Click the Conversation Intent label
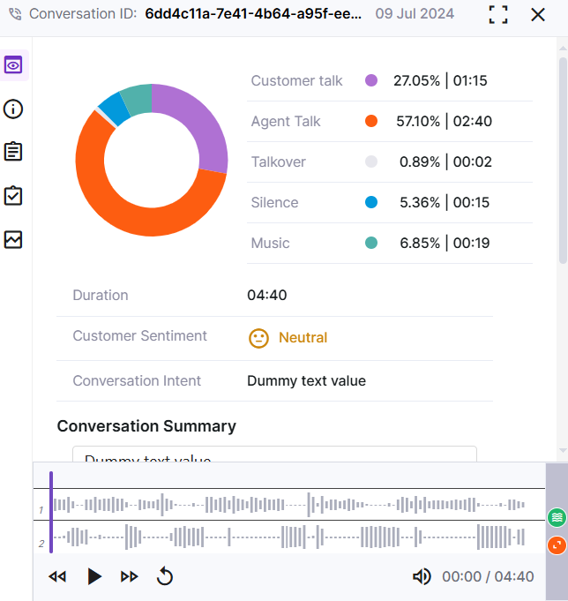This screenshot has height=601, width=568. pyautogui.click(x=137, y=381)
